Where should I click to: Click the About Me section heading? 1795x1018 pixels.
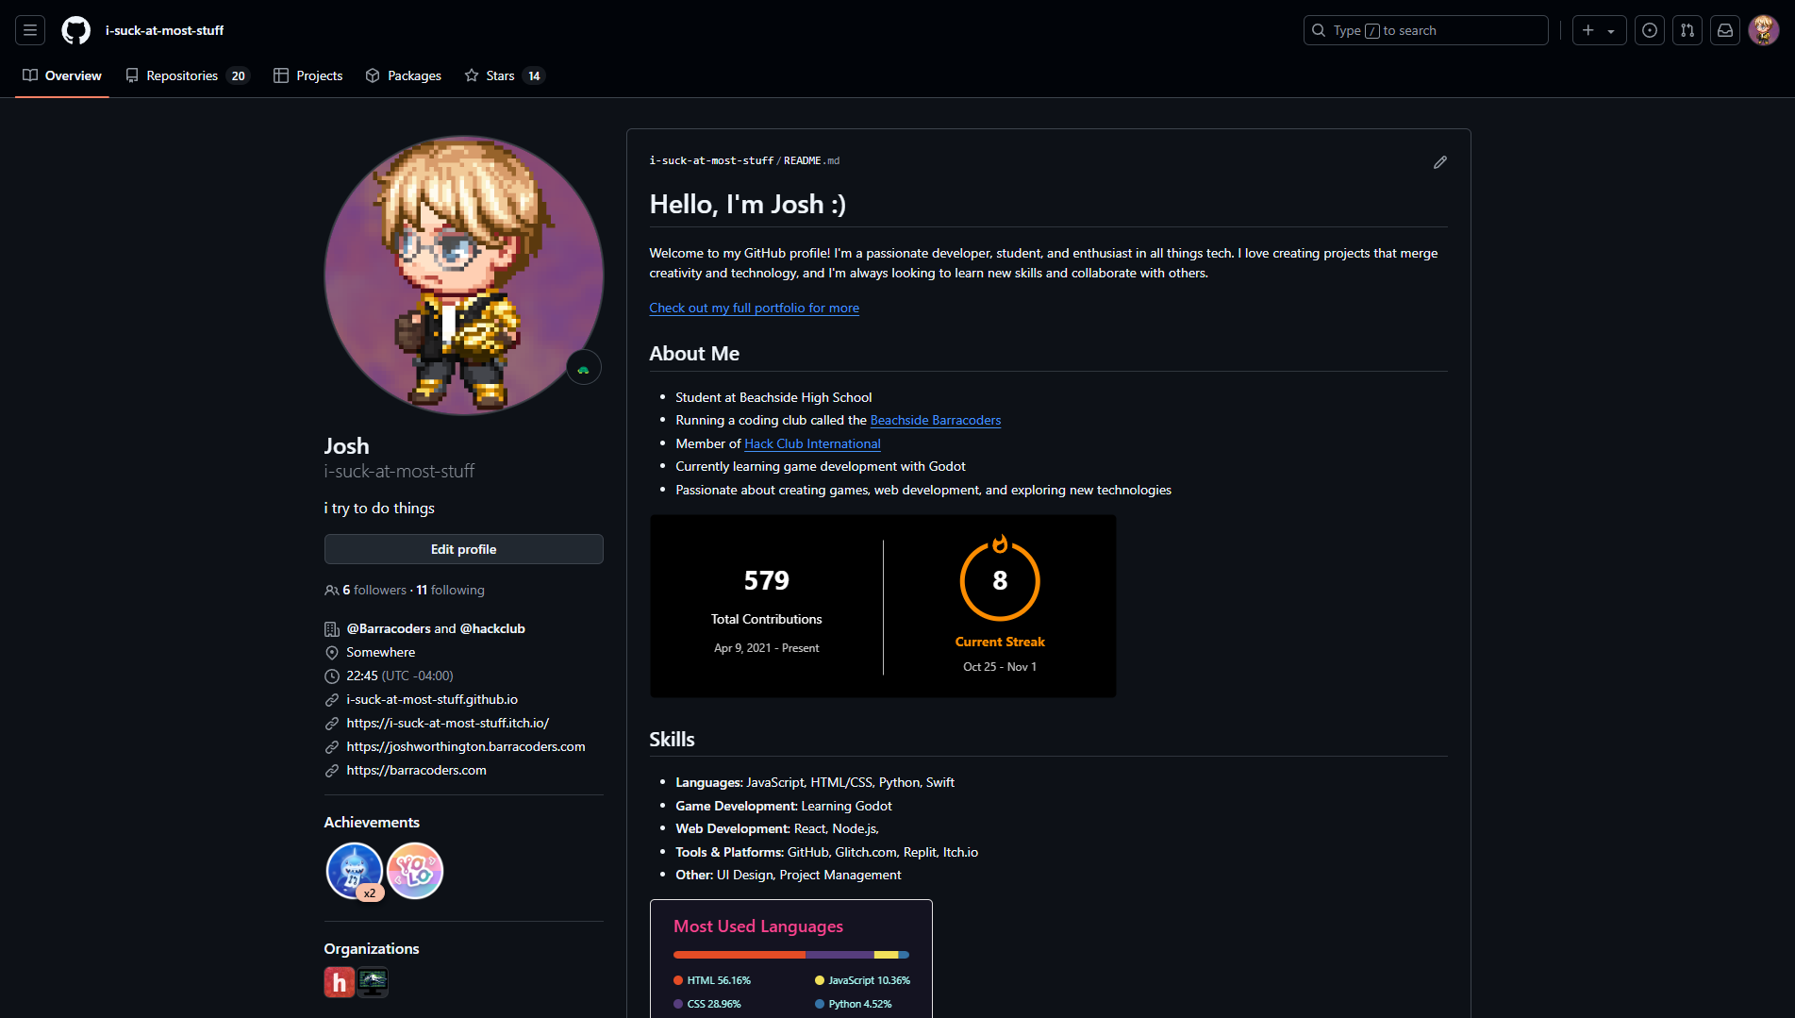(694, 353)
